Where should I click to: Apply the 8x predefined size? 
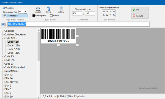point(114,15)
